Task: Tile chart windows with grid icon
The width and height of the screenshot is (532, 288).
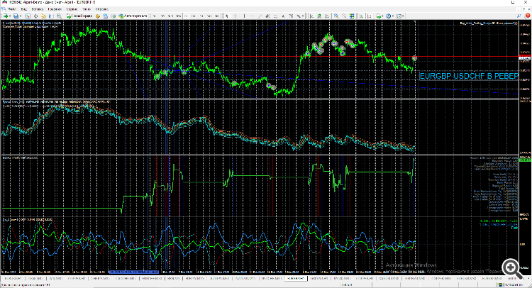Action: pyautogui.click(x=352, y=16)
